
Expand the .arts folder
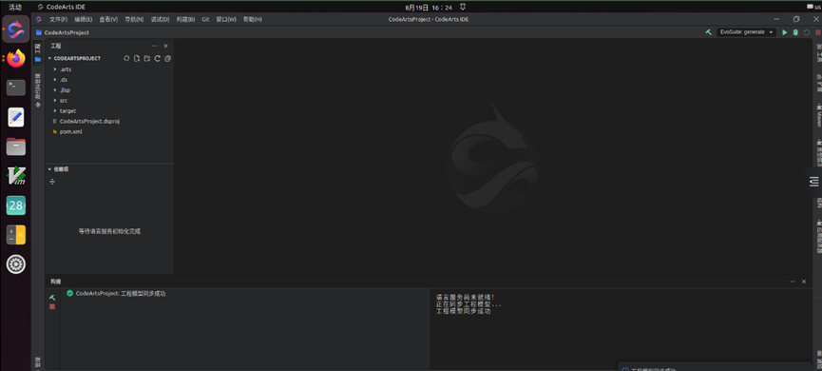(x=55, y=69)
